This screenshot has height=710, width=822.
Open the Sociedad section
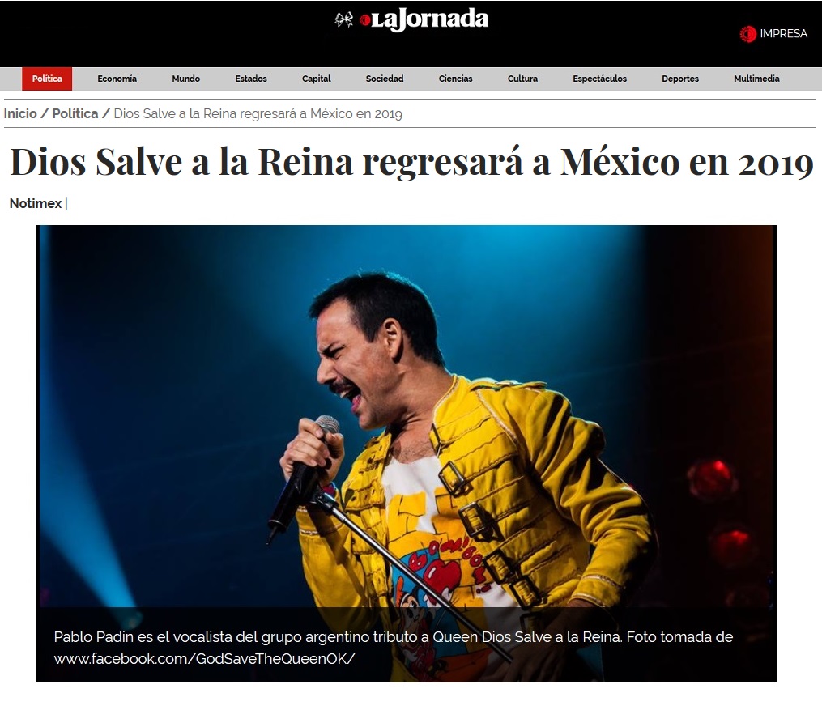[x=385, y=79]
